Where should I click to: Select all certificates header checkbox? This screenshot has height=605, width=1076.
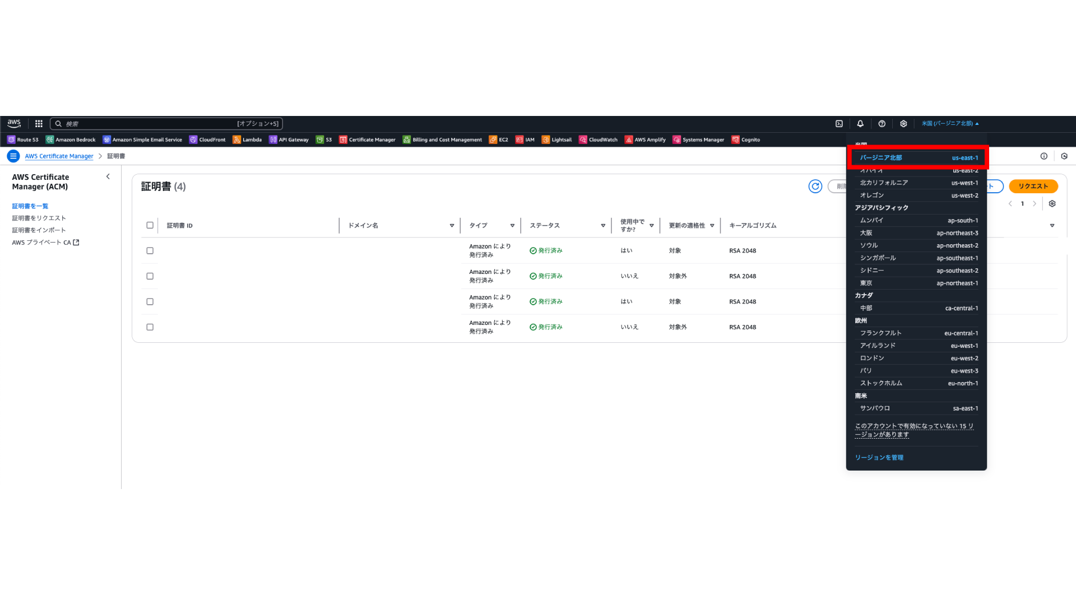[x=150, y=225]
